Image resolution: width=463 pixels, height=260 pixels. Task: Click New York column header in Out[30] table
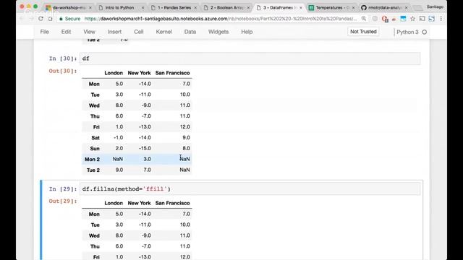[139, 73]
